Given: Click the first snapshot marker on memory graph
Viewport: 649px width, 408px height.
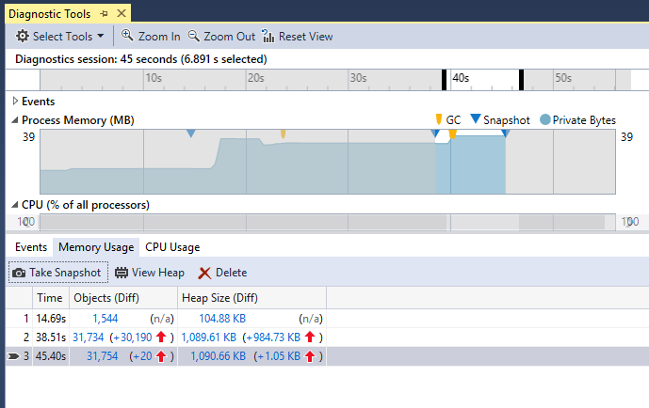Looking at the screenshot, I should click(x=191, y=134).
